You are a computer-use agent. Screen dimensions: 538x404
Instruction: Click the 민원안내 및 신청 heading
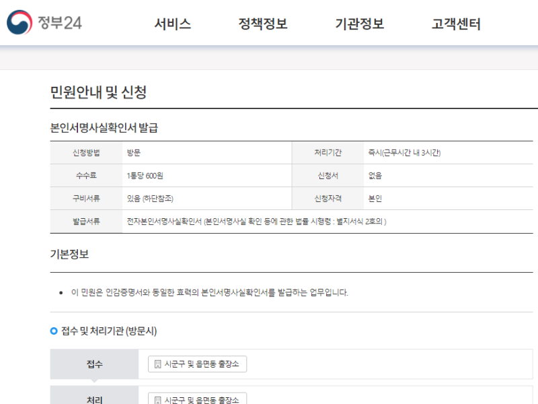(x=98, y=92)
